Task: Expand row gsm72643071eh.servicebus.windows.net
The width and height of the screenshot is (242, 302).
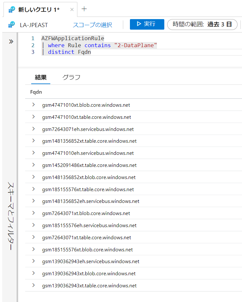Action: coord(33,129)
